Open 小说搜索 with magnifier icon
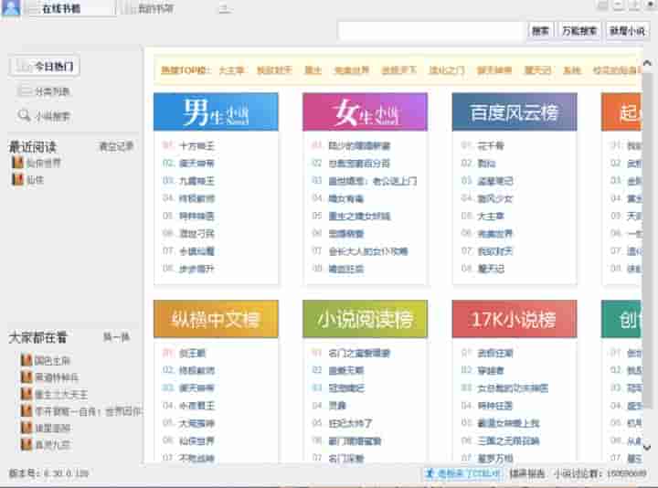The image size is (658, 488). tap(45, 116)
